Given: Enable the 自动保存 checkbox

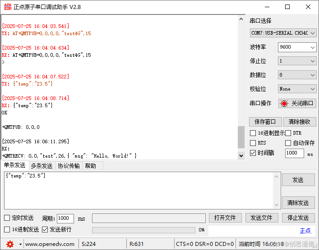Looking at the screenshot, I should tap(288, 143).
